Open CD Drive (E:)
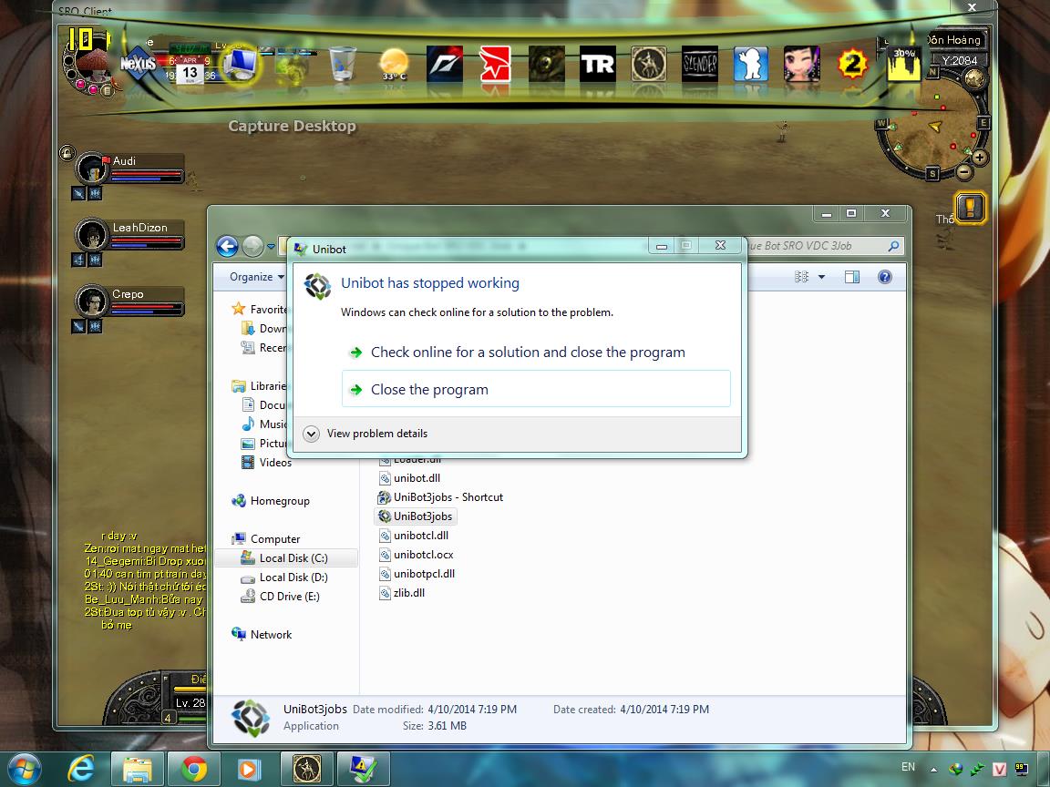Image resolution: width=1050 pixels, height=787 pixels. point(281,597)
